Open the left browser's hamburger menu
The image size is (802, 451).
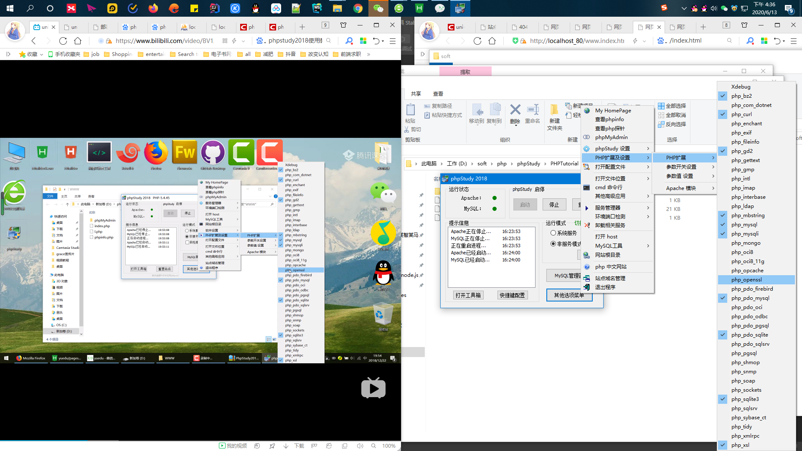tap(393, 41)
